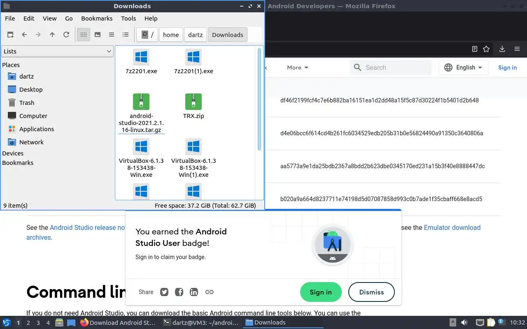The image size is (527, 329).
Task: Click the Bookmarks sidebar section header
Action: [x=18, y=163]
